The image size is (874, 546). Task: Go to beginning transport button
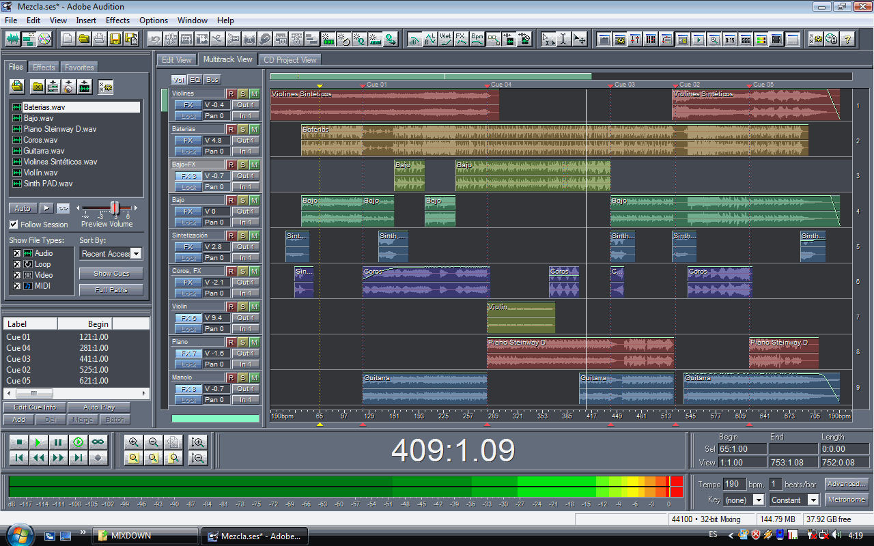[19, 458]
